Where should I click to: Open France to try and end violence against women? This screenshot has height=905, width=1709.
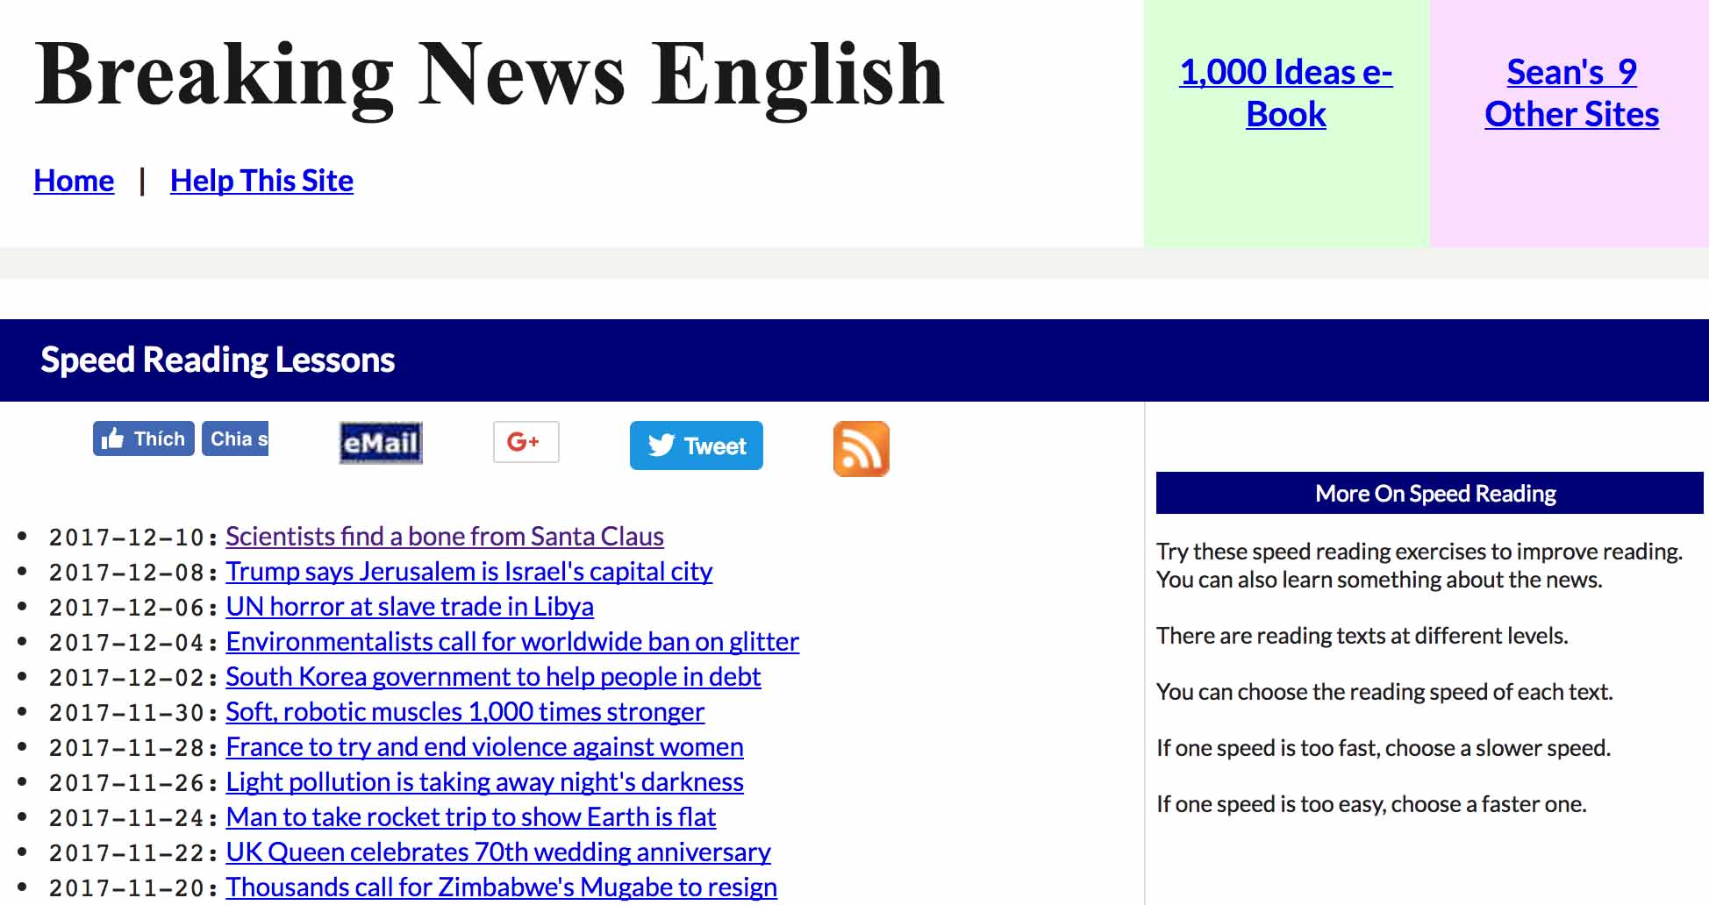click(484, 746)
